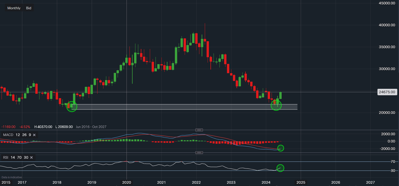
Task: Click the Jun 2016 - Oct 2027 date range
Action: click(x=90, y=127)
